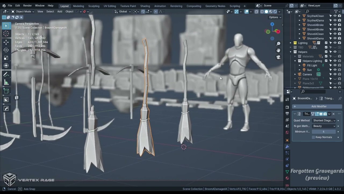Screen dimensions: 344x194
Task: Choose the Annotate pencil tool
Action: (6, 74)
